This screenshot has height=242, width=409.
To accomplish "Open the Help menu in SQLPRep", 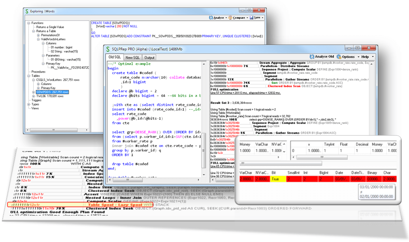I will pyautogui.click(x=365, y=57).
